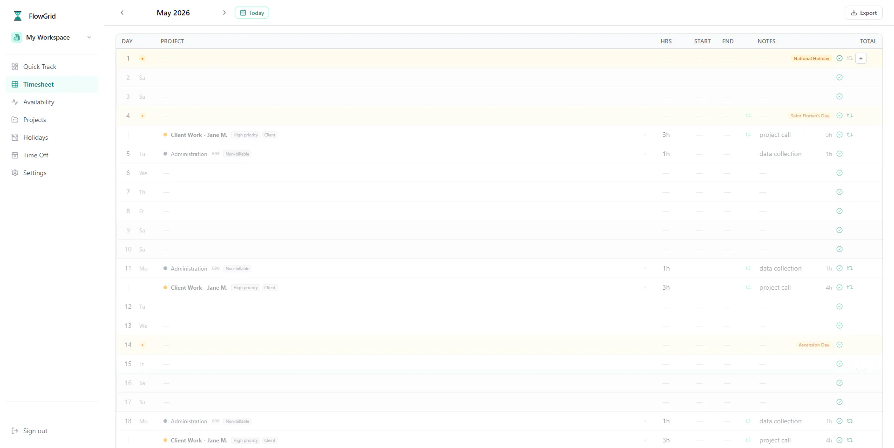Select Timesheet in the sidebar
Viewport: 894px width, 448px height.
pyautogui.click(x=52, y=84)
